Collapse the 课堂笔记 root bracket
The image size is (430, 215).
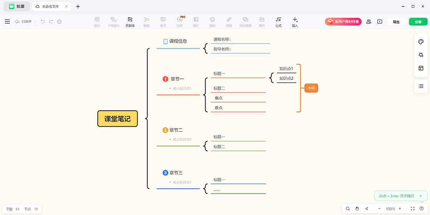point(147,119)
